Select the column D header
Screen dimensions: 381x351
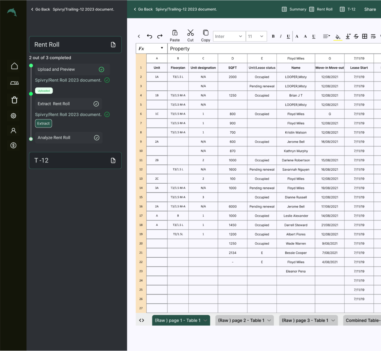click(233, 58)
